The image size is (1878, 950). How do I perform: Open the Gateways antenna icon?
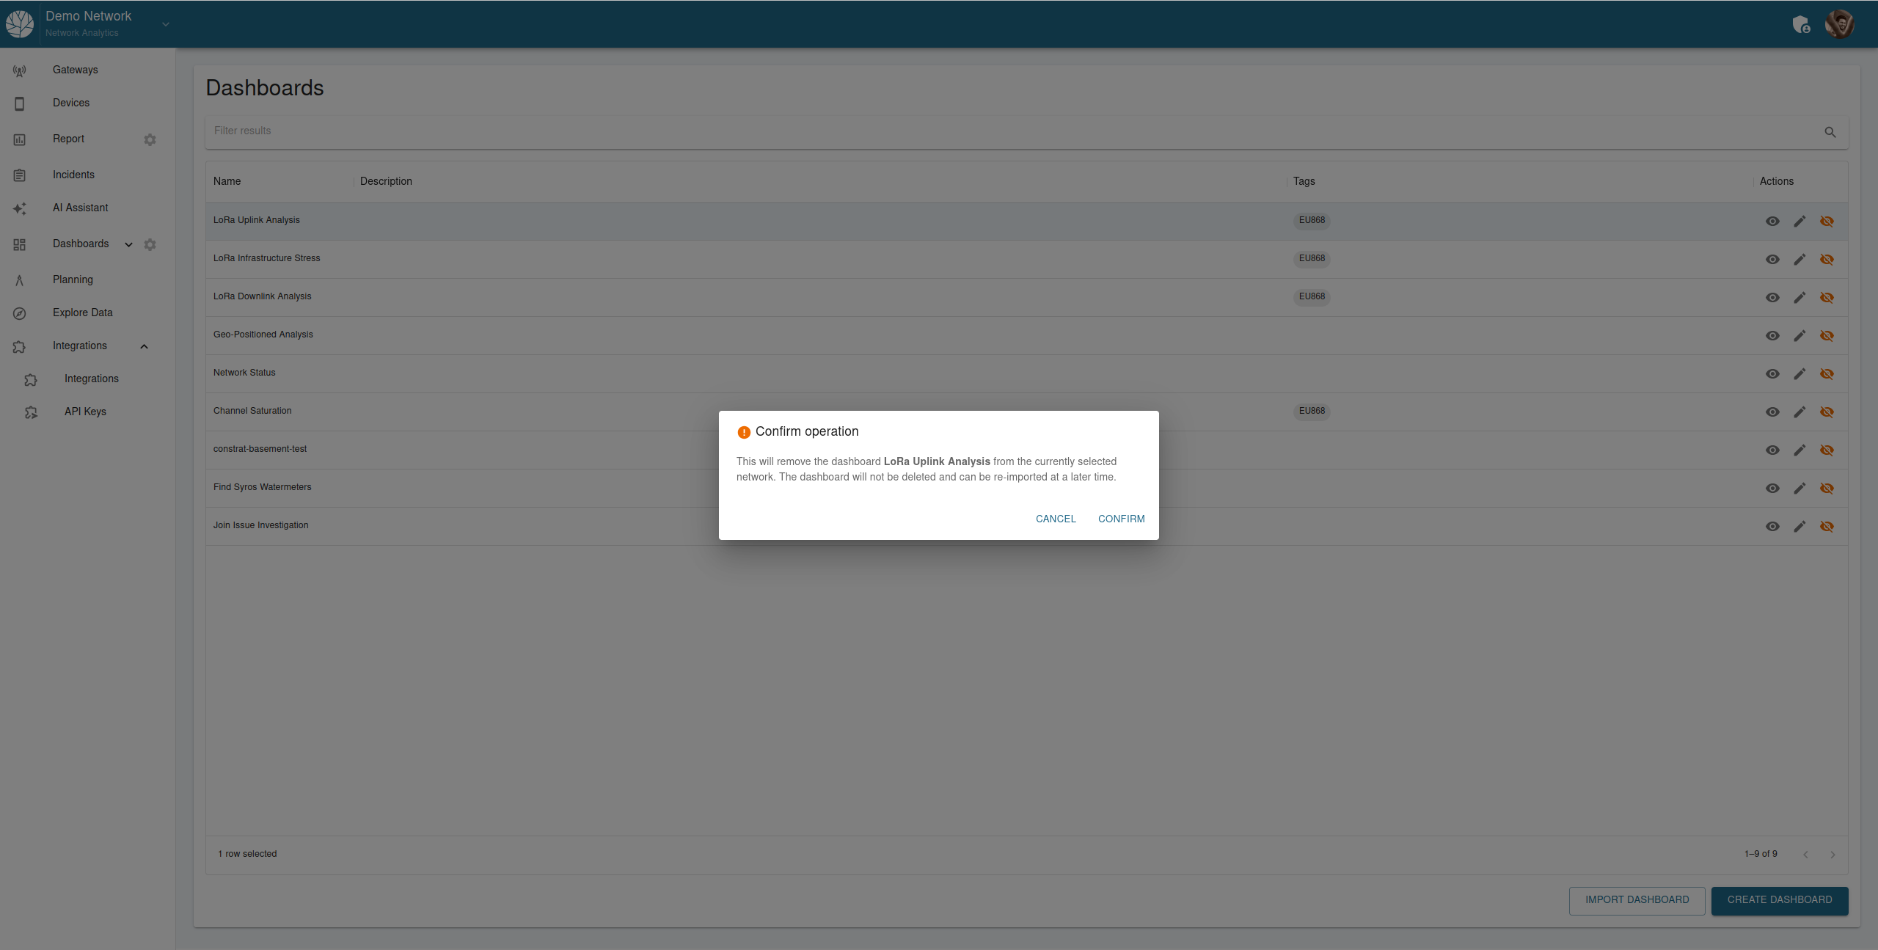(20, 70)
